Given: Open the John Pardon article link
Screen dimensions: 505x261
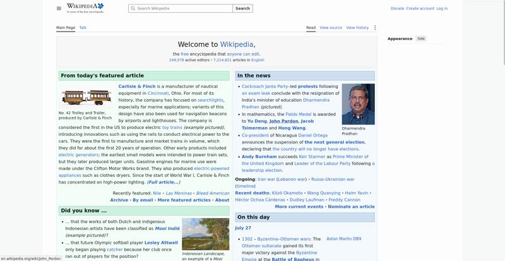Looking at the screenshot, I should click(x=283, y=121).
